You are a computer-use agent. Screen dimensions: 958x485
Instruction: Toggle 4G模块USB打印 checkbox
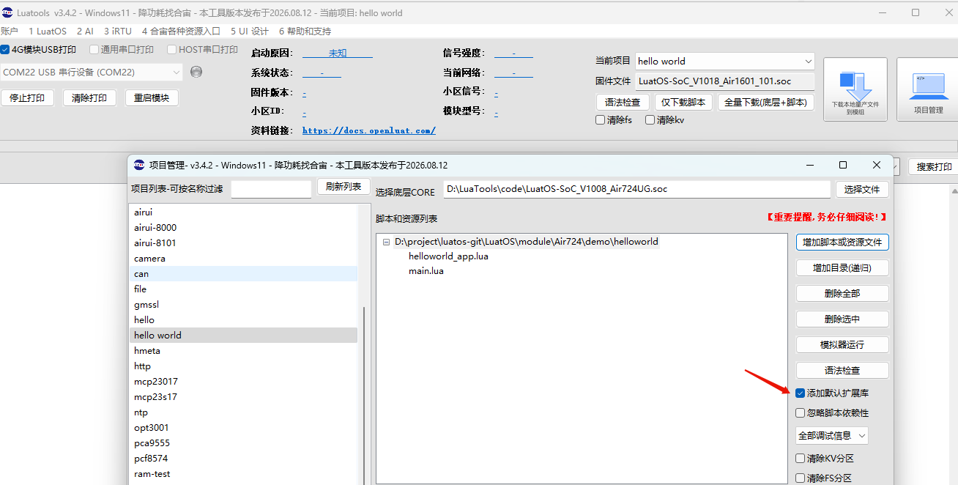5,50
